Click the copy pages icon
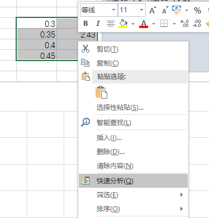 pos(85,63)
